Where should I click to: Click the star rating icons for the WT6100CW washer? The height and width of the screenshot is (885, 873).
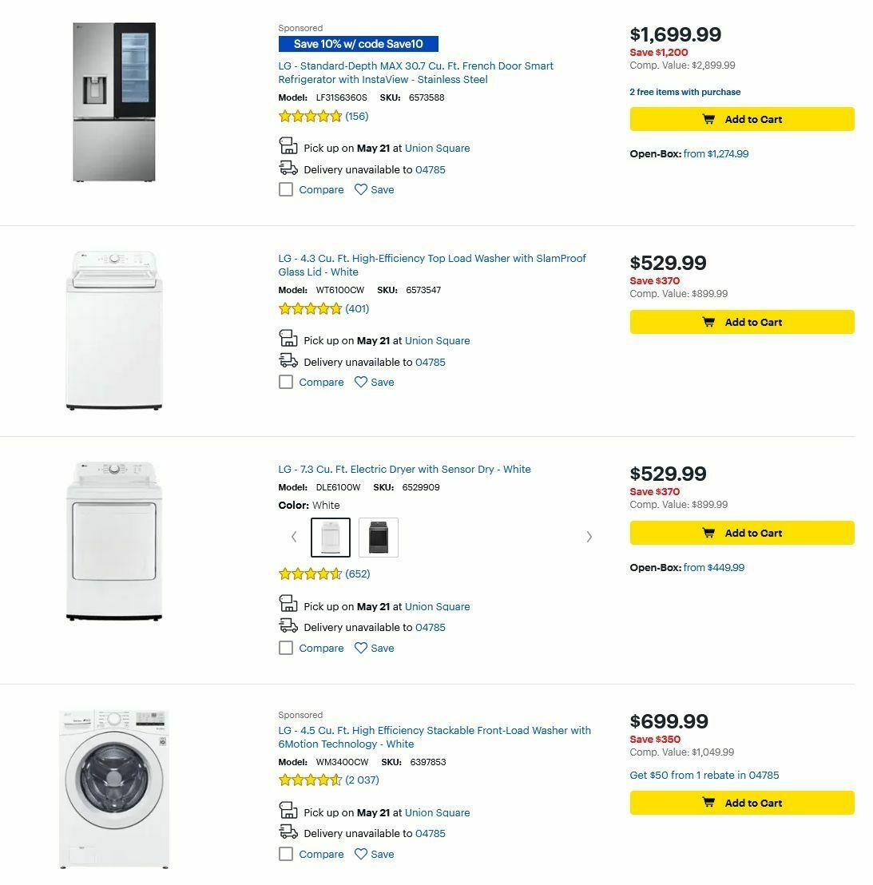pyautogui.click(x=310, y=308)
